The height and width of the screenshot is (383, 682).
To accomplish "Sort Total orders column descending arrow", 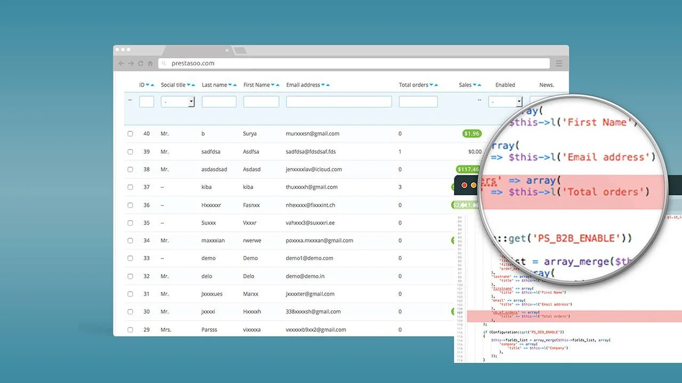I will (x=432, y=85).
